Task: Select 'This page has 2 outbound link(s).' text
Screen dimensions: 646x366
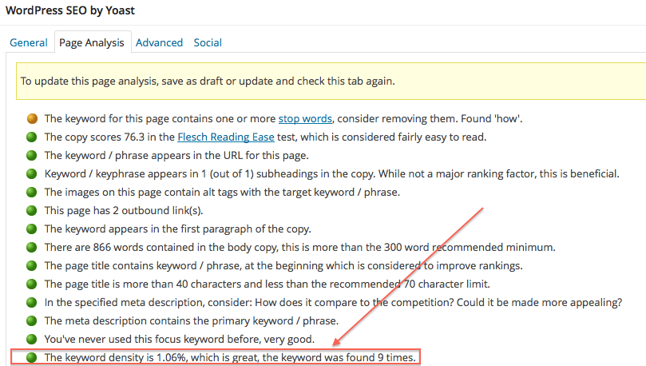Action: [x=124, y=211]
